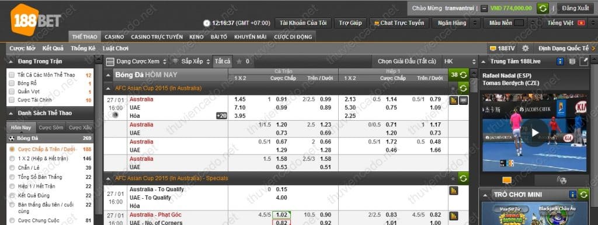Viewport: 598px width, 225px height.
Task: Open the settings gear
Action: (x=526, y=48)
